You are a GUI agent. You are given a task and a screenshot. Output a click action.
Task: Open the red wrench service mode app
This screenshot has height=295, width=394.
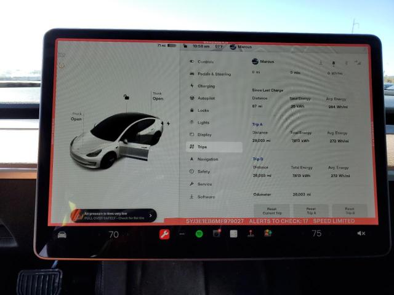(x=164, y=234)
